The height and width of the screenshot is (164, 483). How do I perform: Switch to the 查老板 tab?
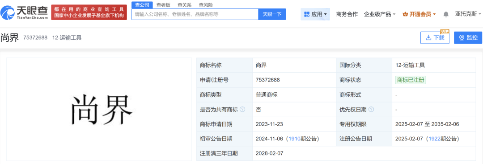[163, 5]
